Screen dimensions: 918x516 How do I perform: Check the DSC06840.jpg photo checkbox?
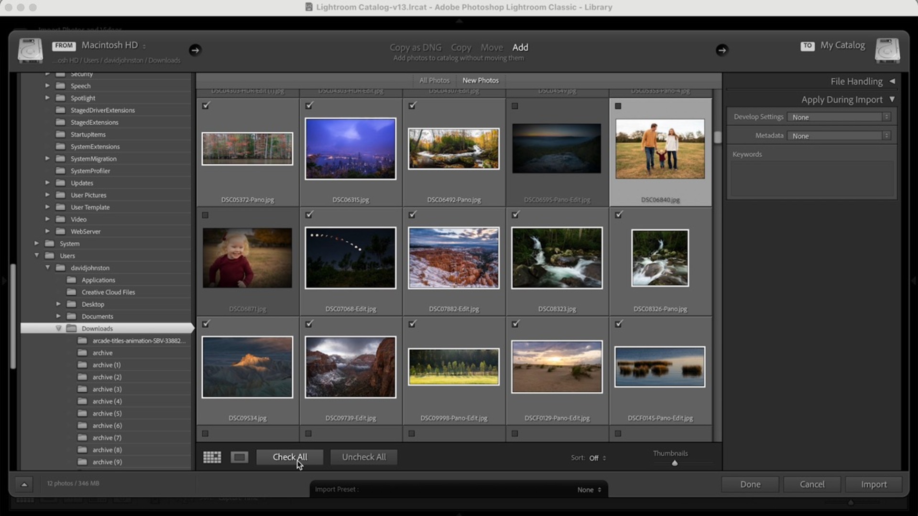pyautogui.click(x=618, y=106)
